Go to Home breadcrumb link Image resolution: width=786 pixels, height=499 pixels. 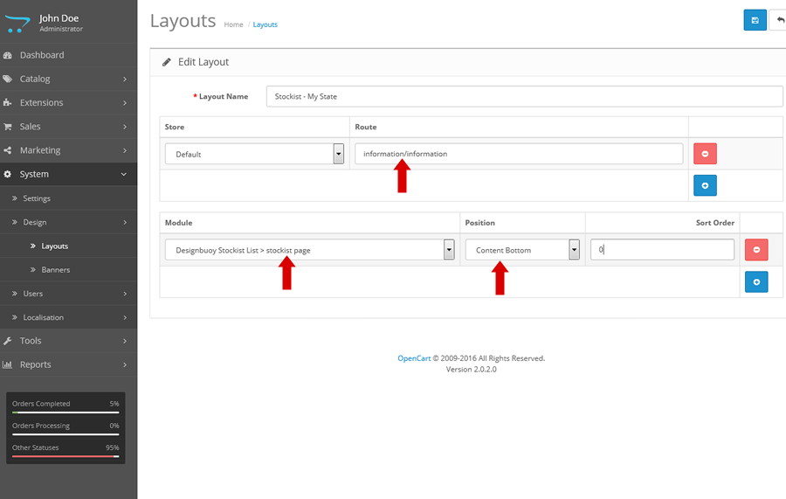pyautogui.click(x=233, y=24)
